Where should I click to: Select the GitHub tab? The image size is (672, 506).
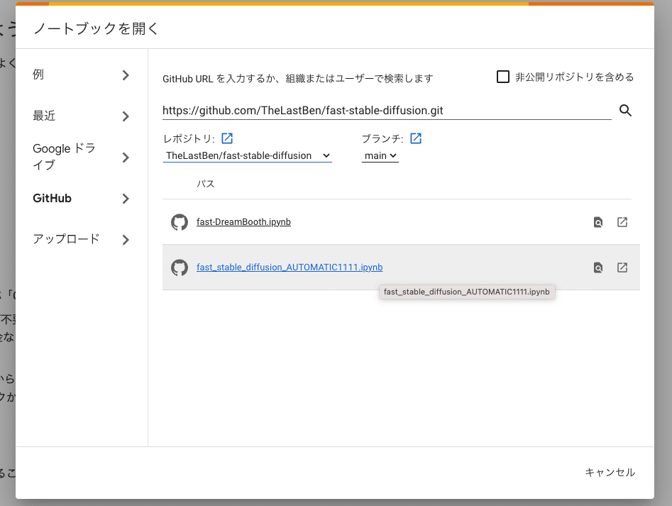(81, 199)
